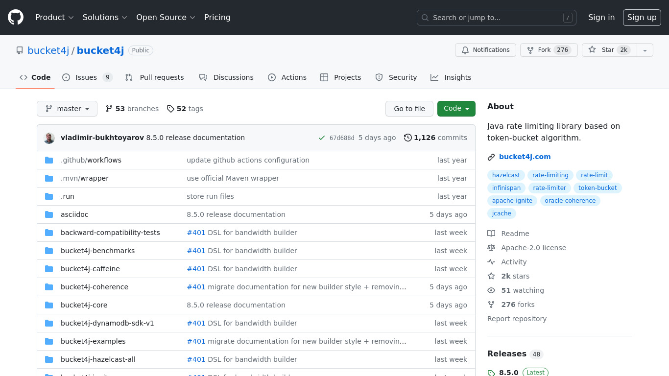Open the Open Source menu
The width and height of the screenshot is (669, 376).
pyautogui.click(x=166, y=18)
